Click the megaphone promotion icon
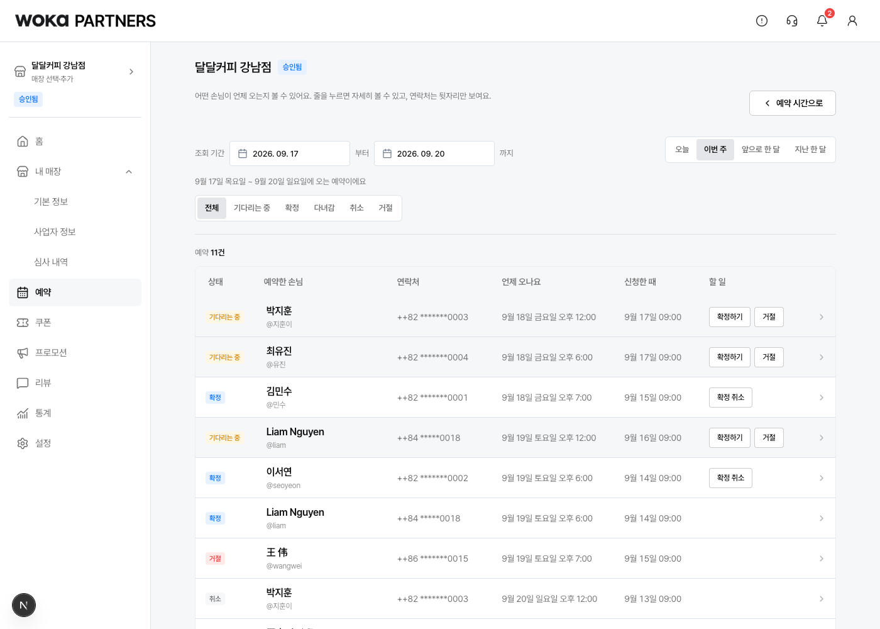 pyautogui.click(x=23, y=353)
